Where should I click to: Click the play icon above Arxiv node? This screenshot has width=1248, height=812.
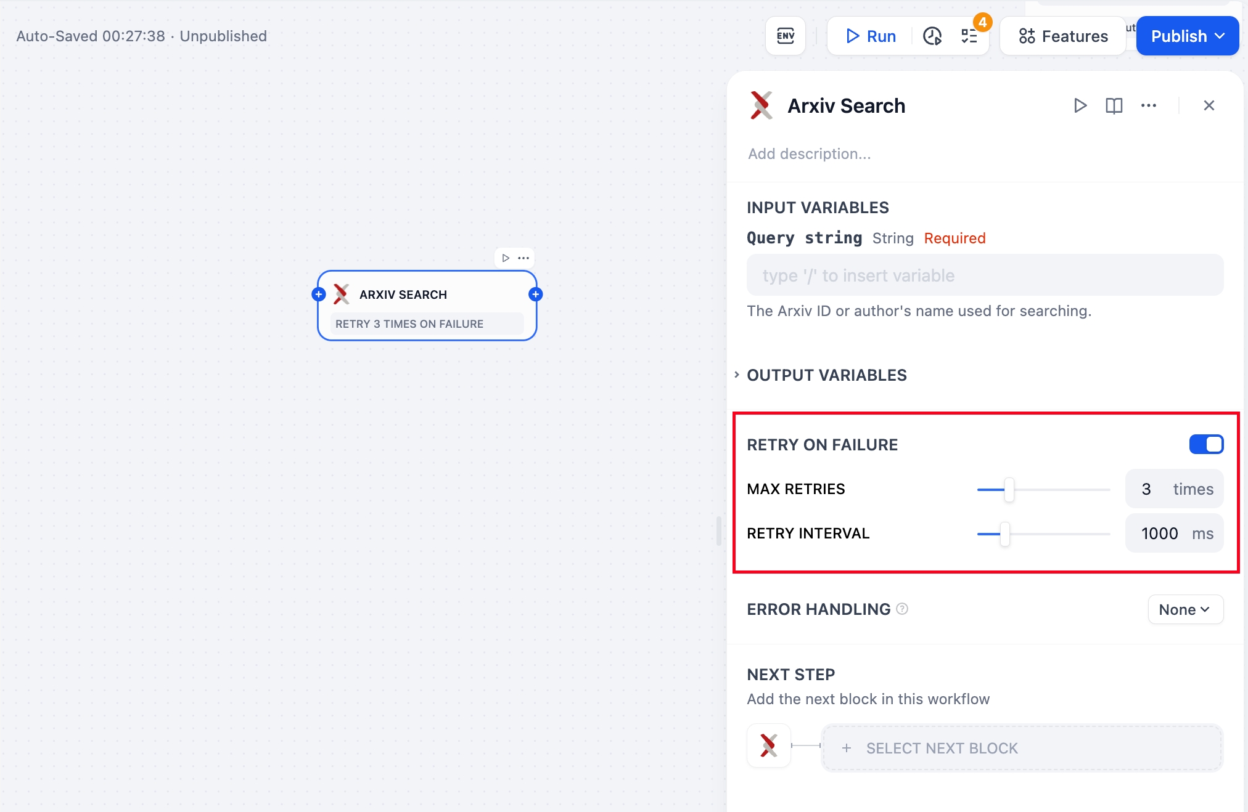pyautogui.click(x=506, y=258)
